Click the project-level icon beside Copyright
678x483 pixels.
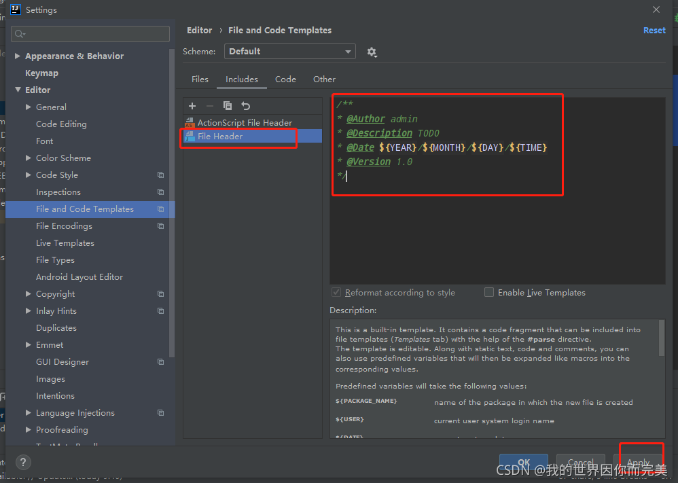[x=160, y=294]
